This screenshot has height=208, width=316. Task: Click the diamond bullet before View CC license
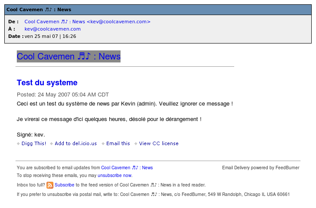136,144
